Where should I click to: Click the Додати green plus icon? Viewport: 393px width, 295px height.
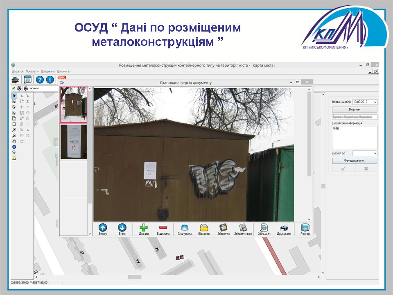point(144,228)
